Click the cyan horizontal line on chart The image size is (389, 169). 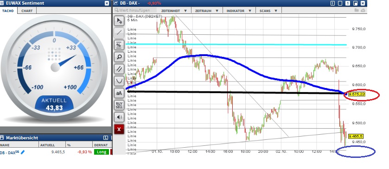click(x=236, y=44)
